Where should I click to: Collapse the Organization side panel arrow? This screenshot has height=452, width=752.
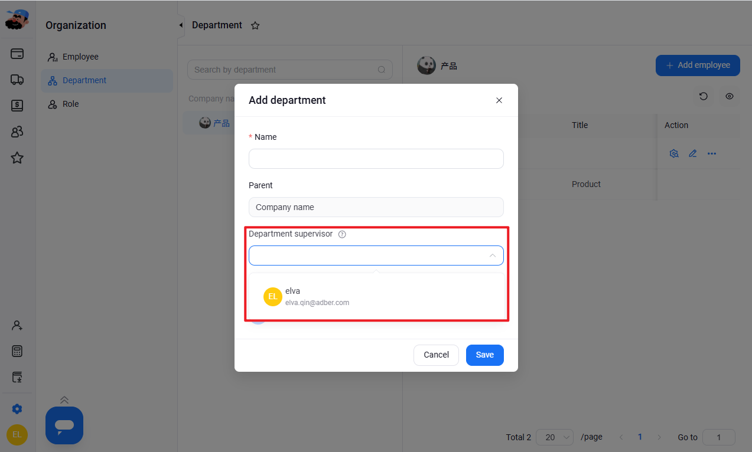(x=181, y=25)
